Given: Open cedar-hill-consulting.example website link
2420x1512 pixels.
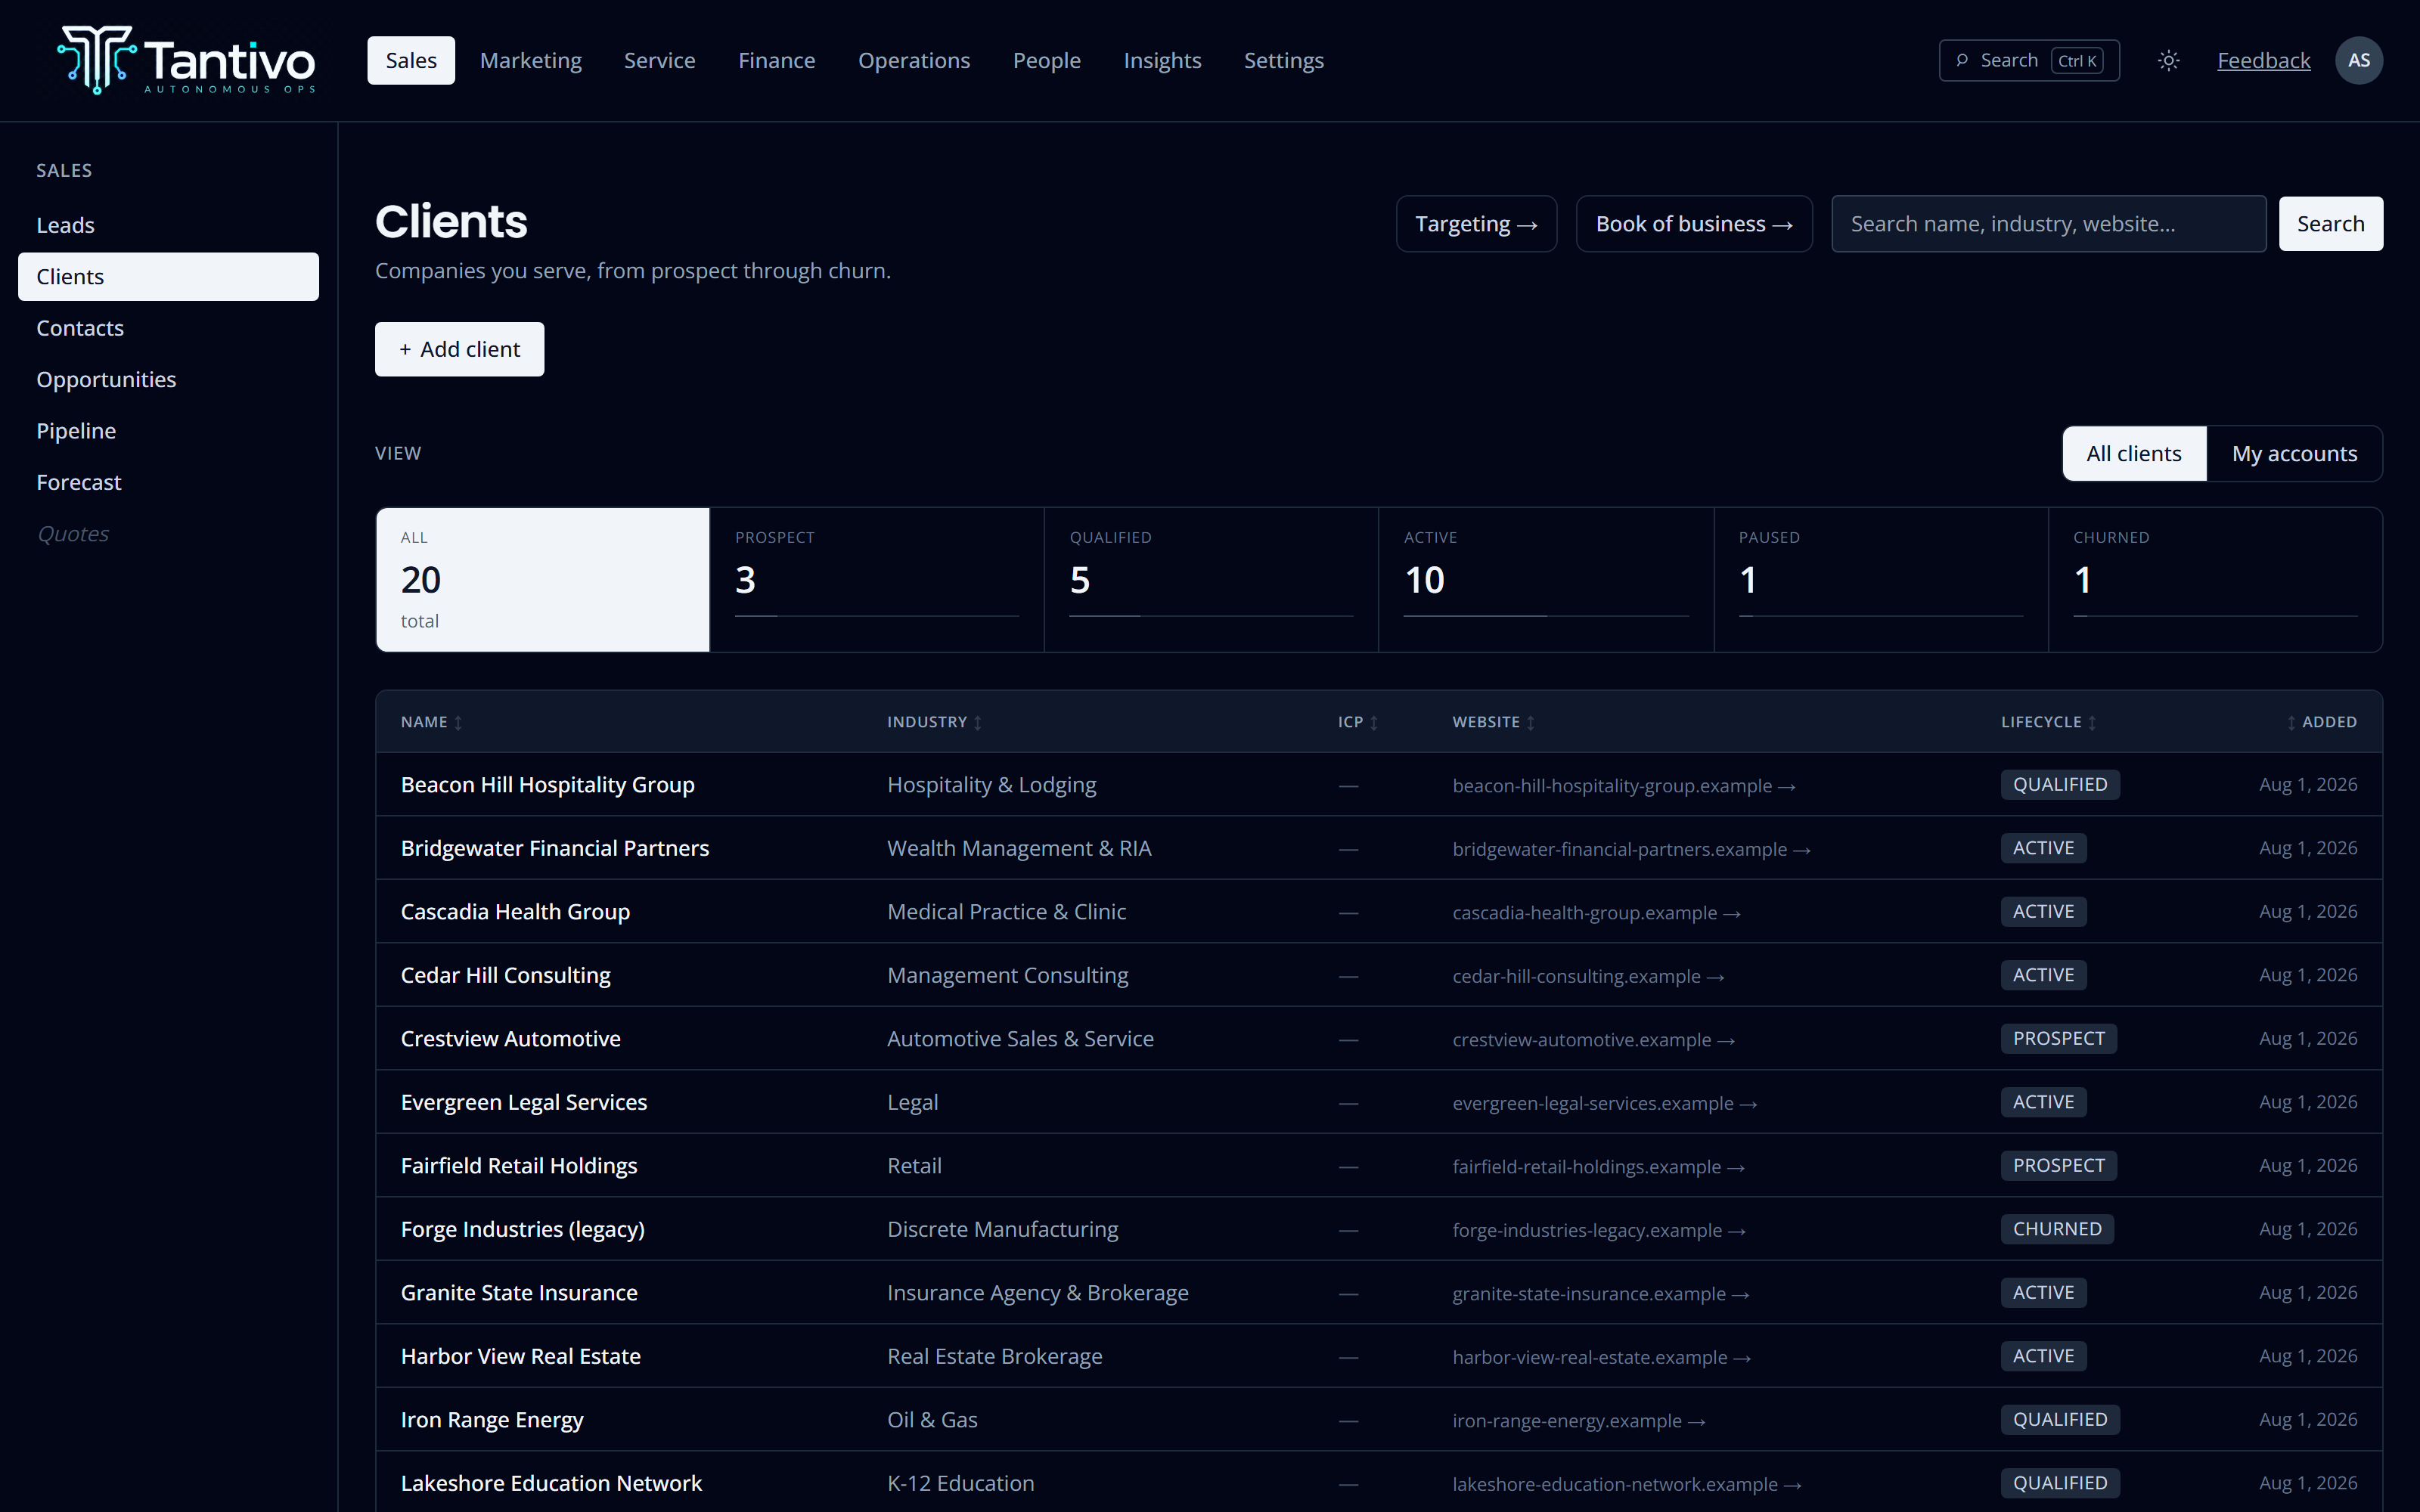Looking at the screenshot, I should [x=1588, y=976].
